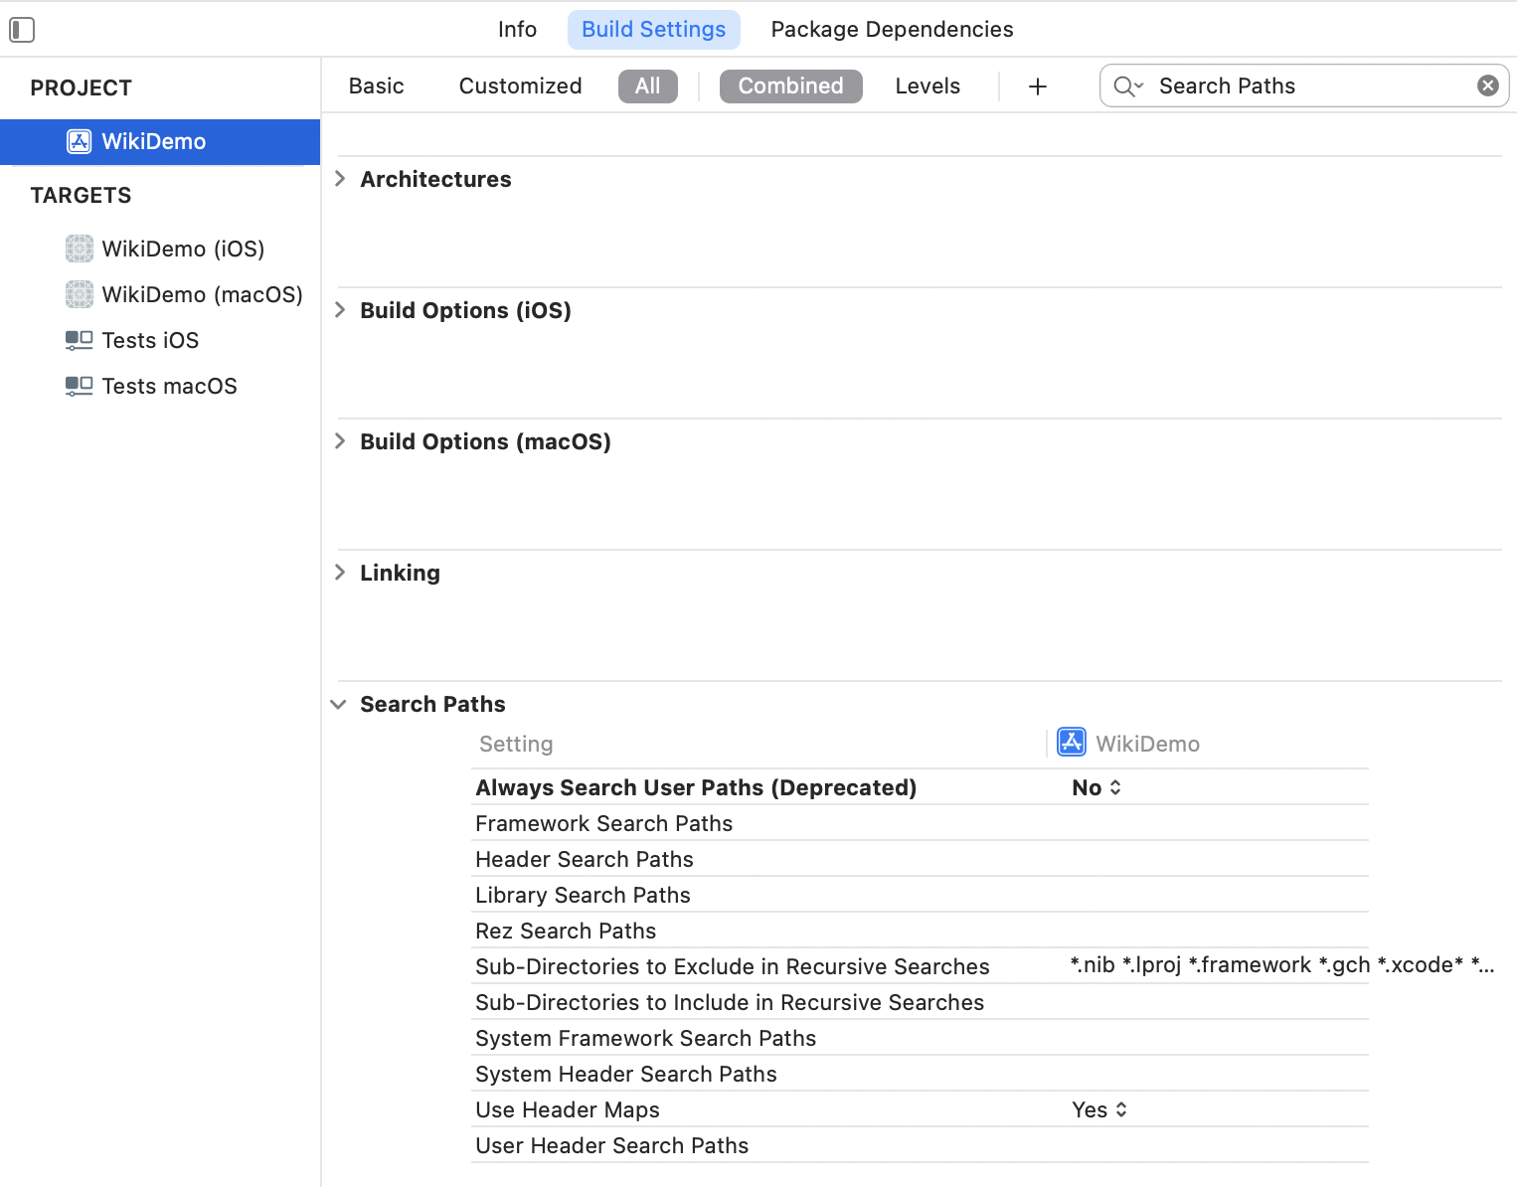This screenshot has height=1187, width=1517.
Task: Add a build setting with the plus icon
Action: click(1038, 86)
